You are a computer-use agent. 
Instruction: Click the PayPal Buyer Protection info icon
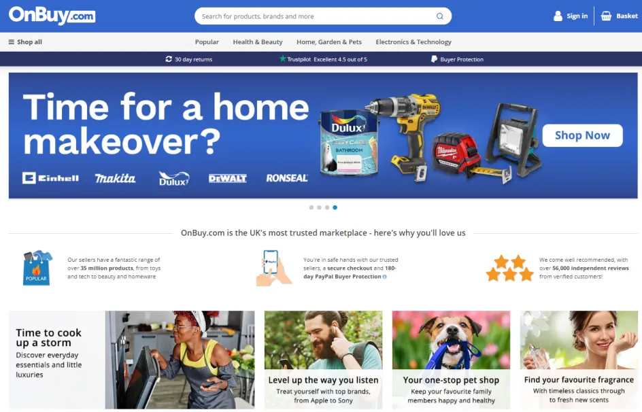point(384,277)
